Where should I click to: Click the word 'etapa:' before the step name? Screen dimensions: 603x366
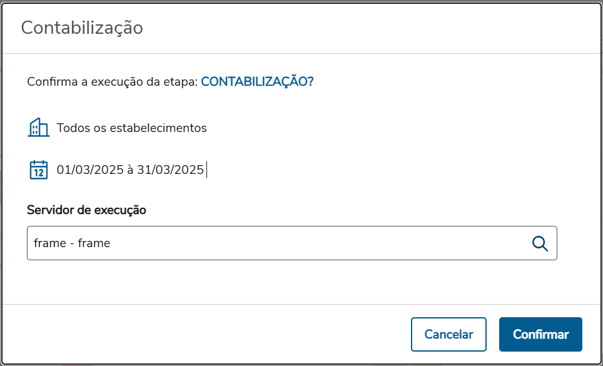(181, 82)
